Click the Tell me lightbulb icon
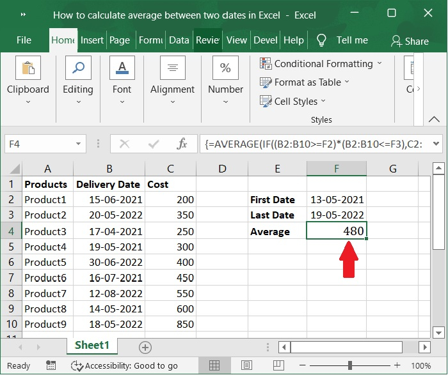448x375 pixels. (x=321, y=40)
